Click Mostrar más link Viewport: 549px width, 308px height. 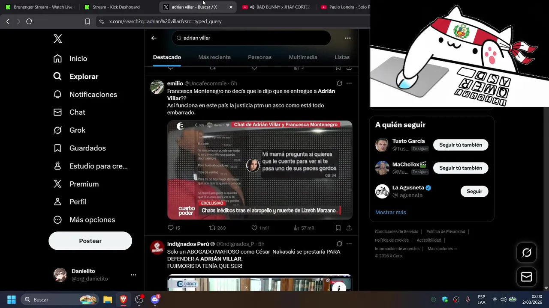pos(390,213)
